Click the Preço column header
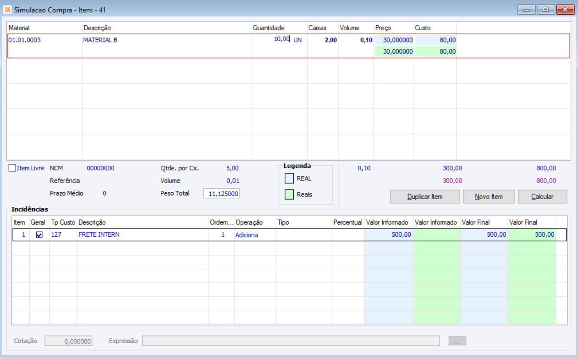578x357 pixels. click(x=394, y=28)
